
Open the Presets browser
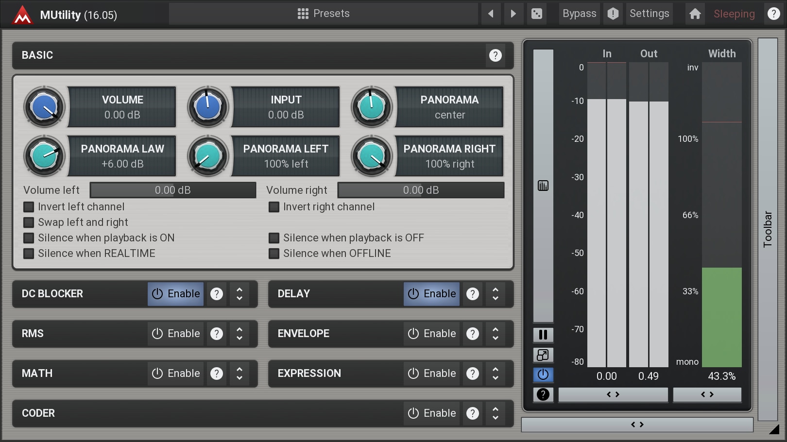[324, 14]
